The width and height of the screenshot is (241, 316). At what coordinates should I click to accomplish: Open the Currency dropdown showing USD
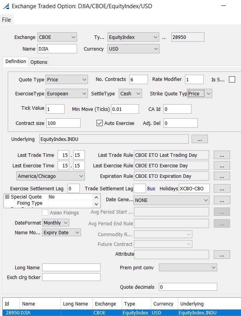tap(133, 49)
